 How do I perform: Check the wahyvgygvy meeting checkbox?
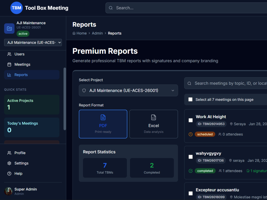191,157
